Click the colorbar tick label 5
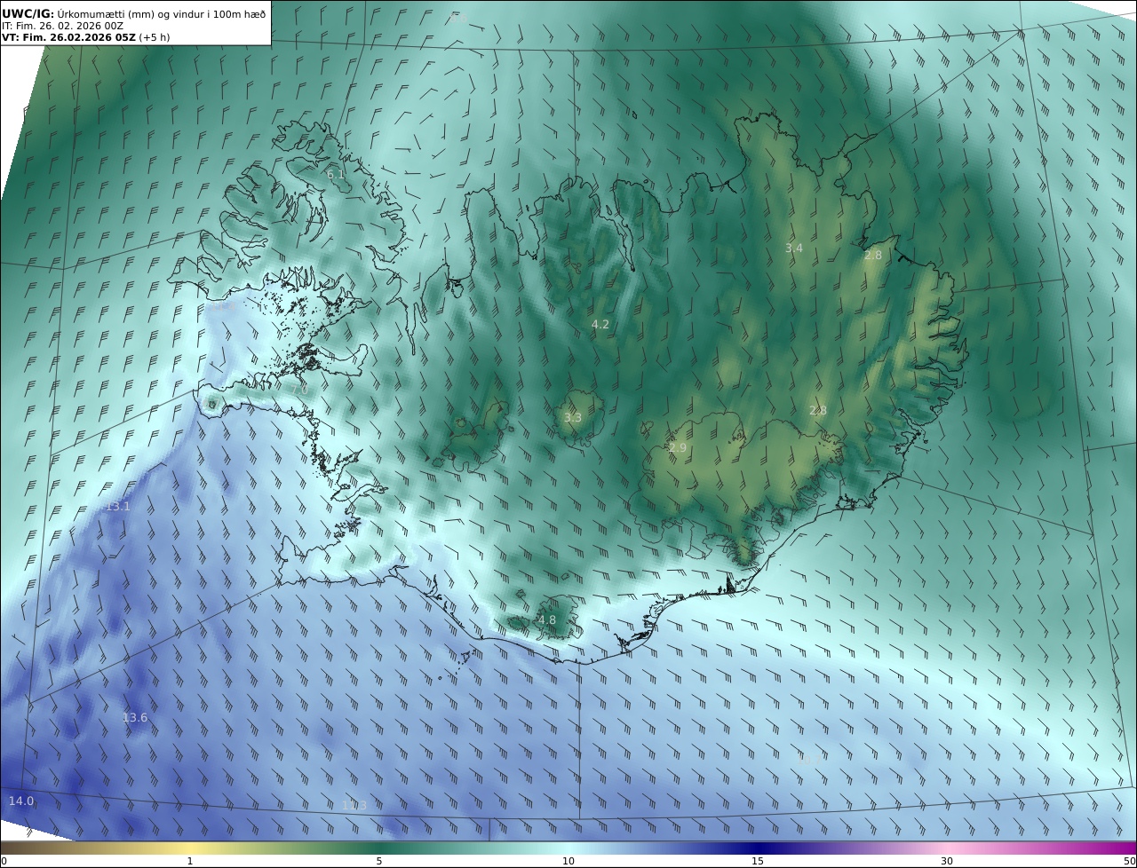1137x868 pixels. tap(379, 861)
